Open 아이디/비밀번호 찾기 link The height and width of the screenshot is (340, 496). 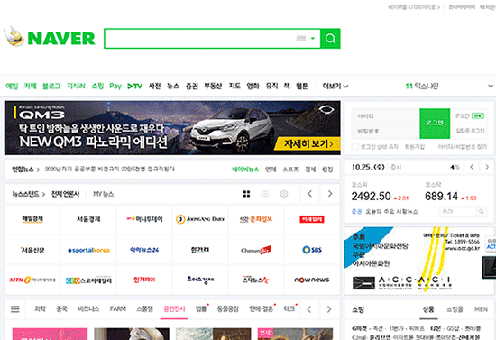click(x=462, y=147)
